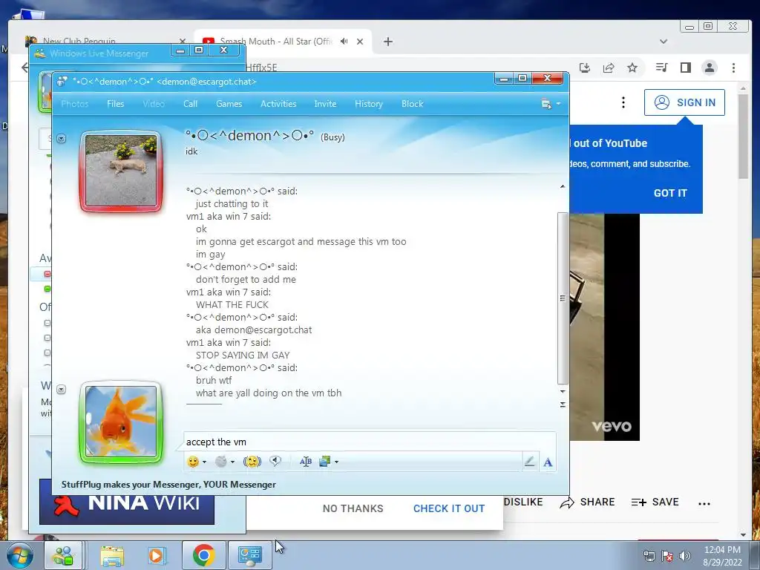Image resolution: width=760 pixels, height=570 pixels.
Task: Click the voice clip icon
Action: tap(275, 461)
